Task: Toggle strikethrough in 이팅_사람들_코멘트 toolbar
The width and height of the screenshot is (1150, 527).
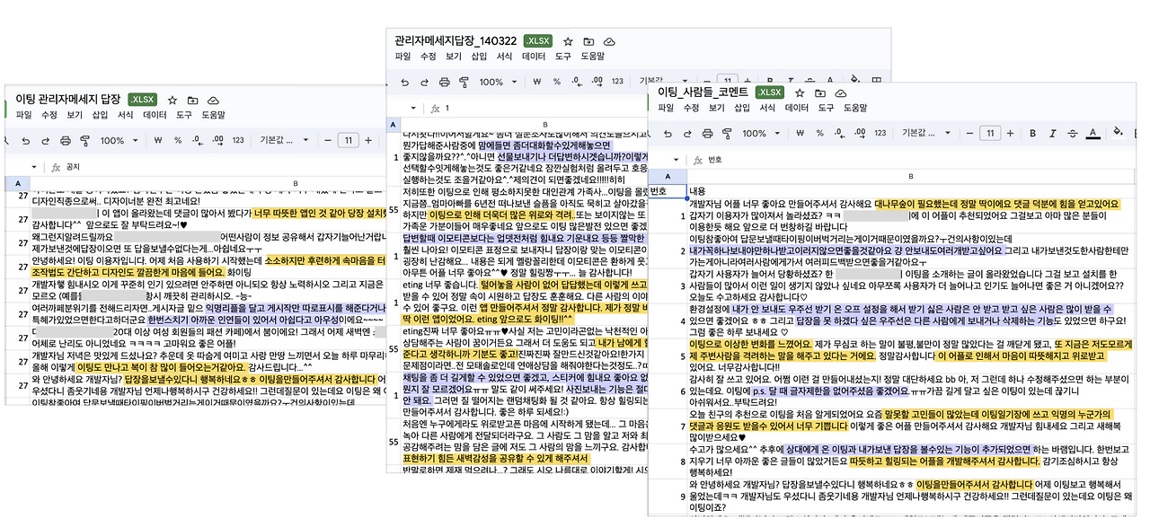Action: (1072, 133)
